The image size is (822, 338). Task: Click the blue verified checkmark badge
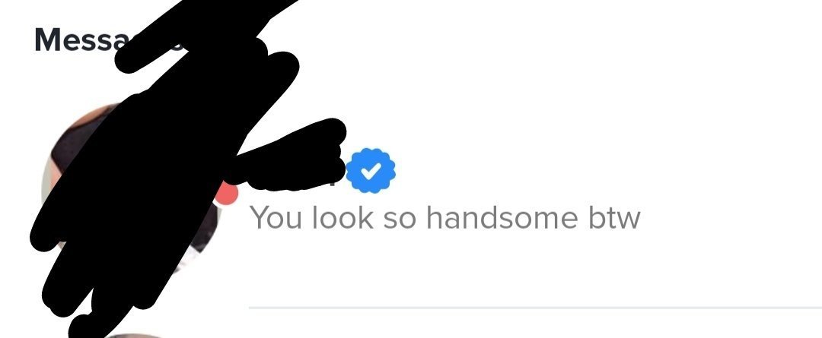coord(371,171)
